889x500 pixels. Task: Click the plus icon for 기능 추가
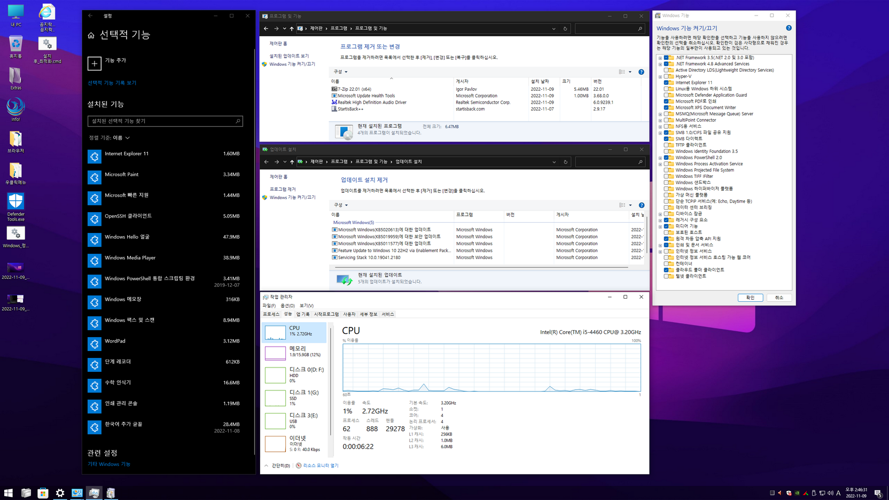(95, 64)
